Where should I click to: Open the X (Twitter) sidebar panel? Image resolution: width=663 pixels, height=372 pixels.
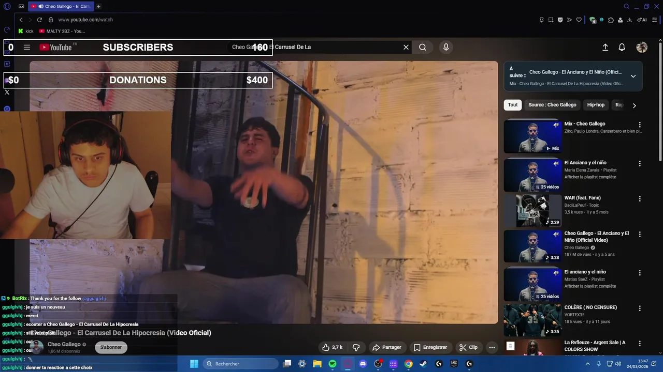pyautogui.click(x=7, y=92)
